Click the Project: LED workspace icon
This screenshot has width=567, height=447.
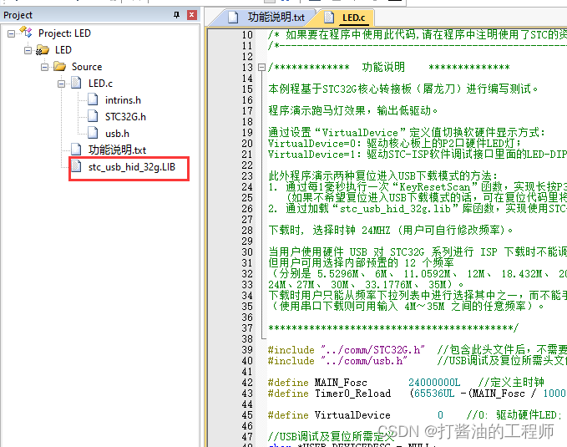click(26, 33)
